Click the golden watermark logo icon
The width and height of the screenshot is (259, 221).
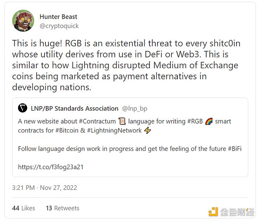213,212
